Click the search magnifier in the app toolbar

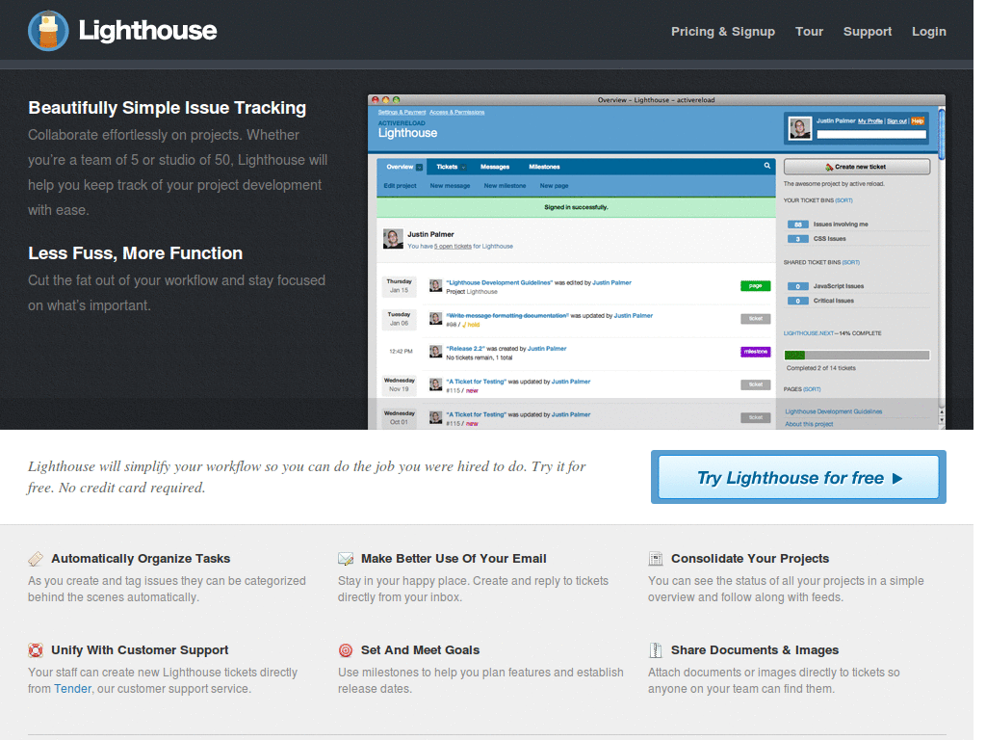click(x=766, y=165)
